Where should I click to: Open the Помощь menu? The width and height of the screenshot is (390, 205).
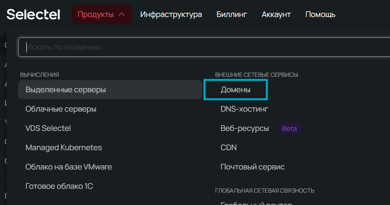[x=320, y=14]
